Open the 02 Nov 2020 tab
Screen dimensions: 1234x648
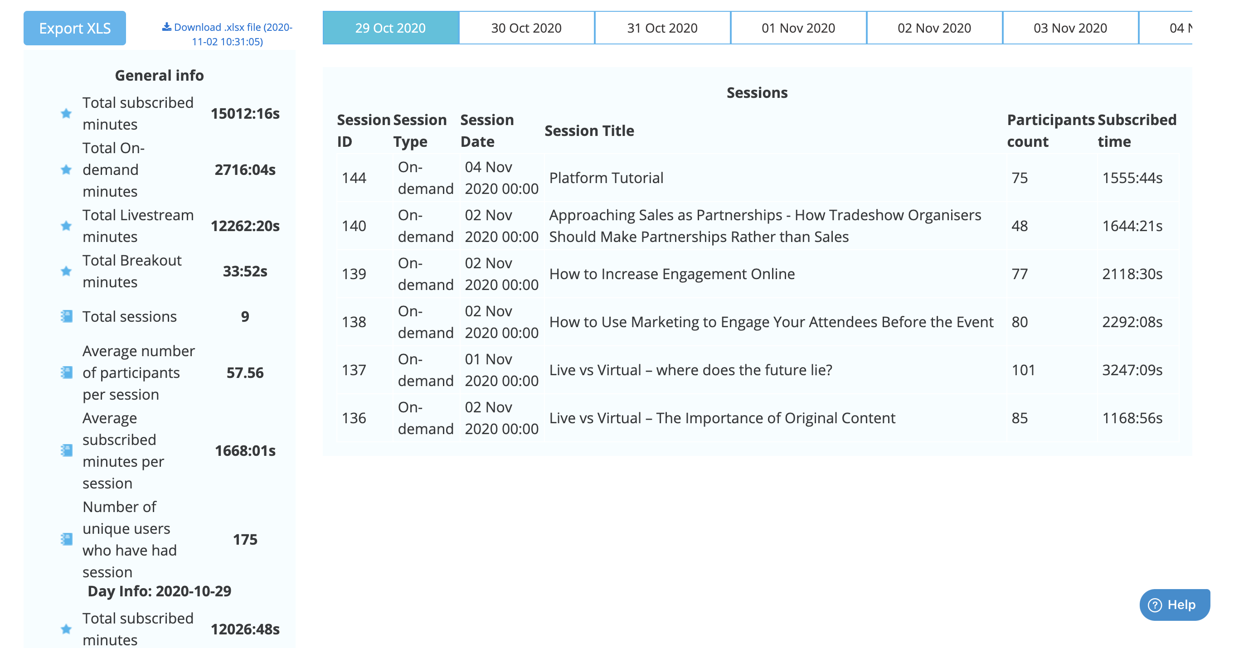(x=934, y=28)
